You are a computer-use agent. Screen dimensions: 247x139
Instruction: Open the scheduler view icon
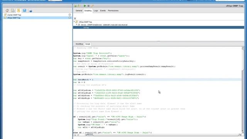[13, 10]
